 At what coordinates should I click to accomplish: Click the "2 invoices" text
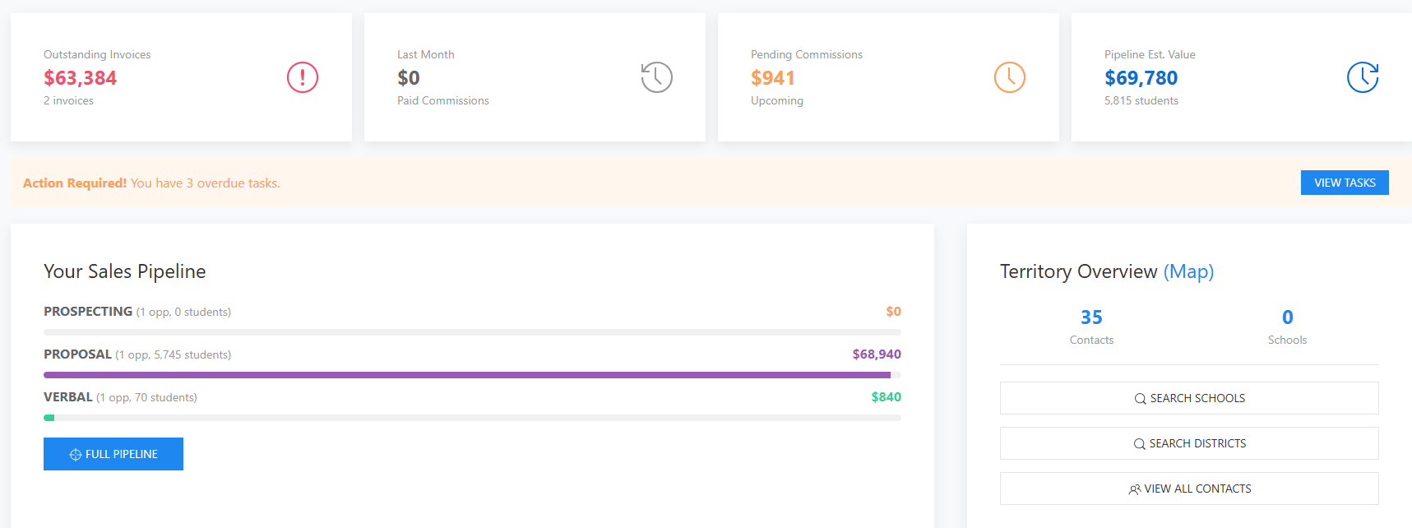[x=68, y=100]
